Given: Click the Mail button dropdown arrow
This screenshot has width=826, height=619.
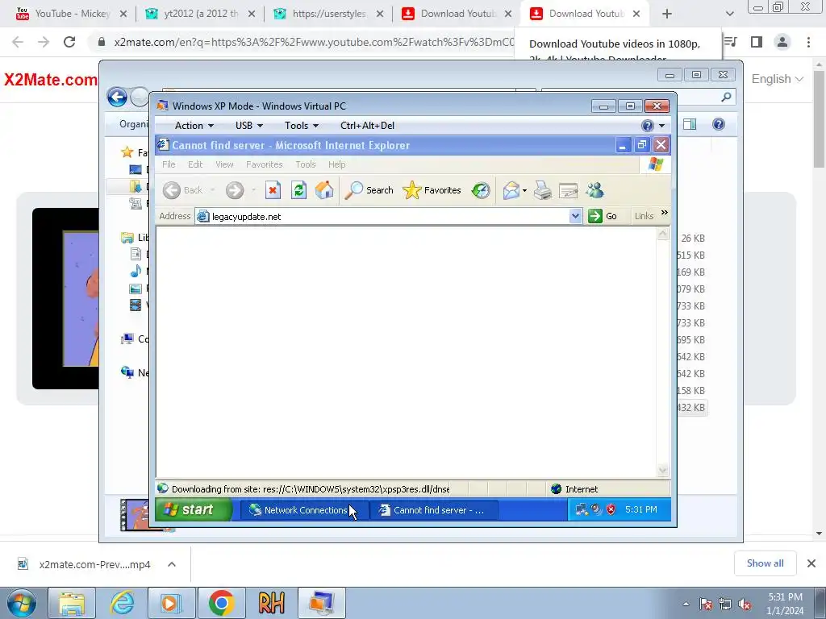Looking at the screenshot, I should coord(524,190).
